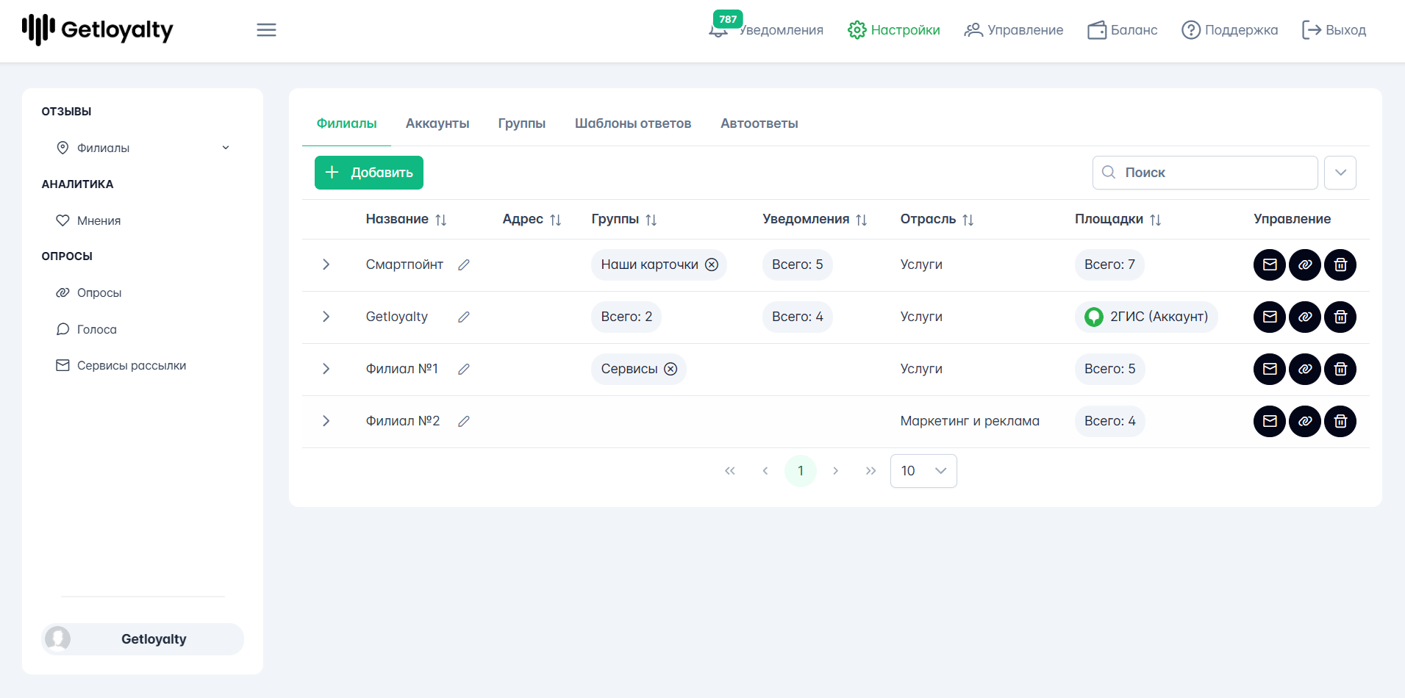This screenshot has height=698, width=1405.
Task: Sort table by Отрасль column
Action: click(x=968, y=220)
